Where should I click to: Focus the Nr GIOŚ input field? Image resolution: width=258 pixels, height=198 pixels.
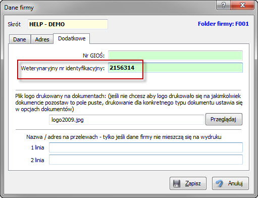[175, 56]
